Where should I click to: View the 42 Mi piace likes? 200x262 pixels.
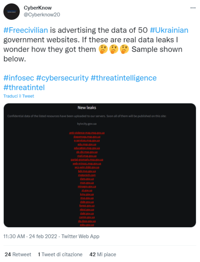coord(103,255)
